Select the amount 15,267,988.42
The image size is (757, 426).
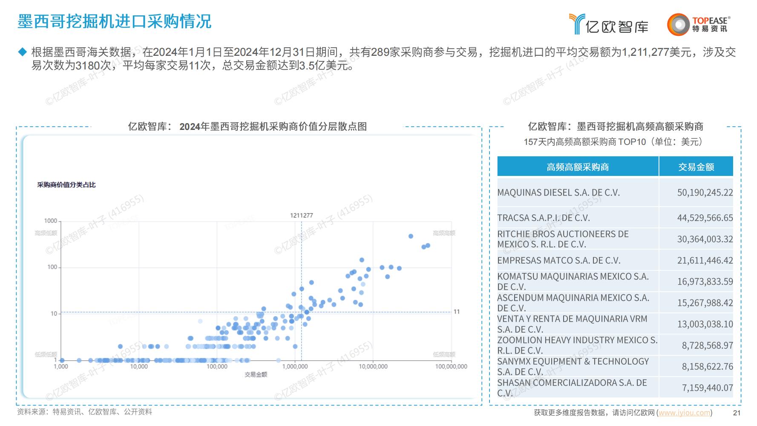[x=705, y=303]
